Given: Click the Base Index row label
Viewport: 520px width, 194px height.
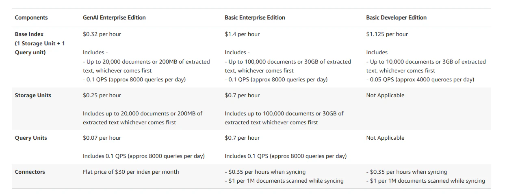Looking at the screenshot, I should pos(29,34).
